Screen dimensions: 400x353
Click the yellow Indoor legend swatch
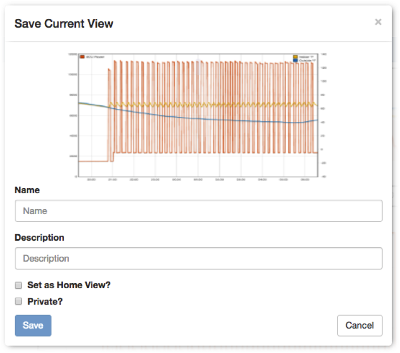(296, 56)
